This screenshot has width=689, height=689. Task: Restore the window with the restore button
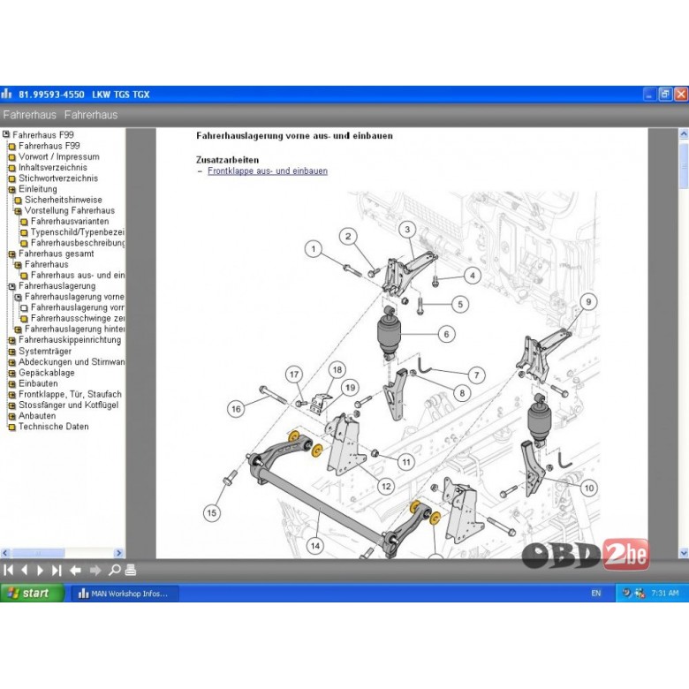click(x=665, y=94)
